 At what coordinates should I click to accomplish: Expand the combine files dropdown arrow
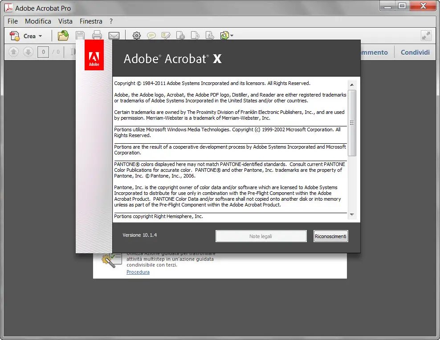[x=232, y=36]
